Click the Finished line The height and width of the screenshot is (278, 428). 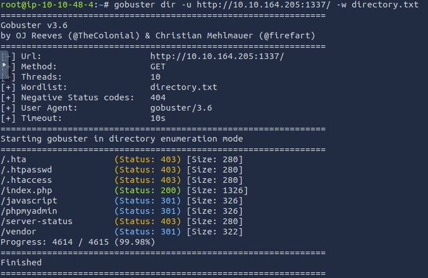click(21, 263)
